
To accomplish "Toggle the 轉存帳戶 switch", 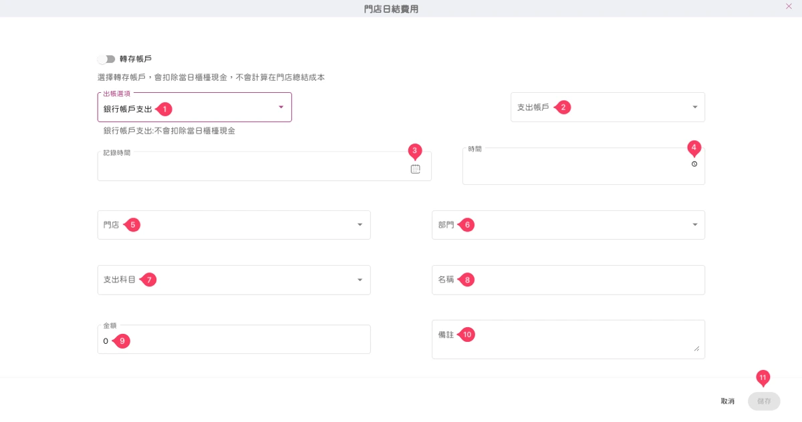I will (106, 59).
